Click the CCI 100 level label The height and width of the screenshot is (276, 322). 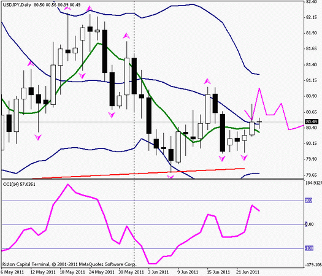(309, 200)
